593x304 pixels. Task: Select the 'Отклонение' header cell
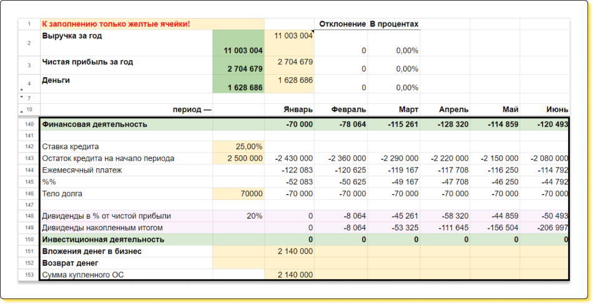(341, 24)
